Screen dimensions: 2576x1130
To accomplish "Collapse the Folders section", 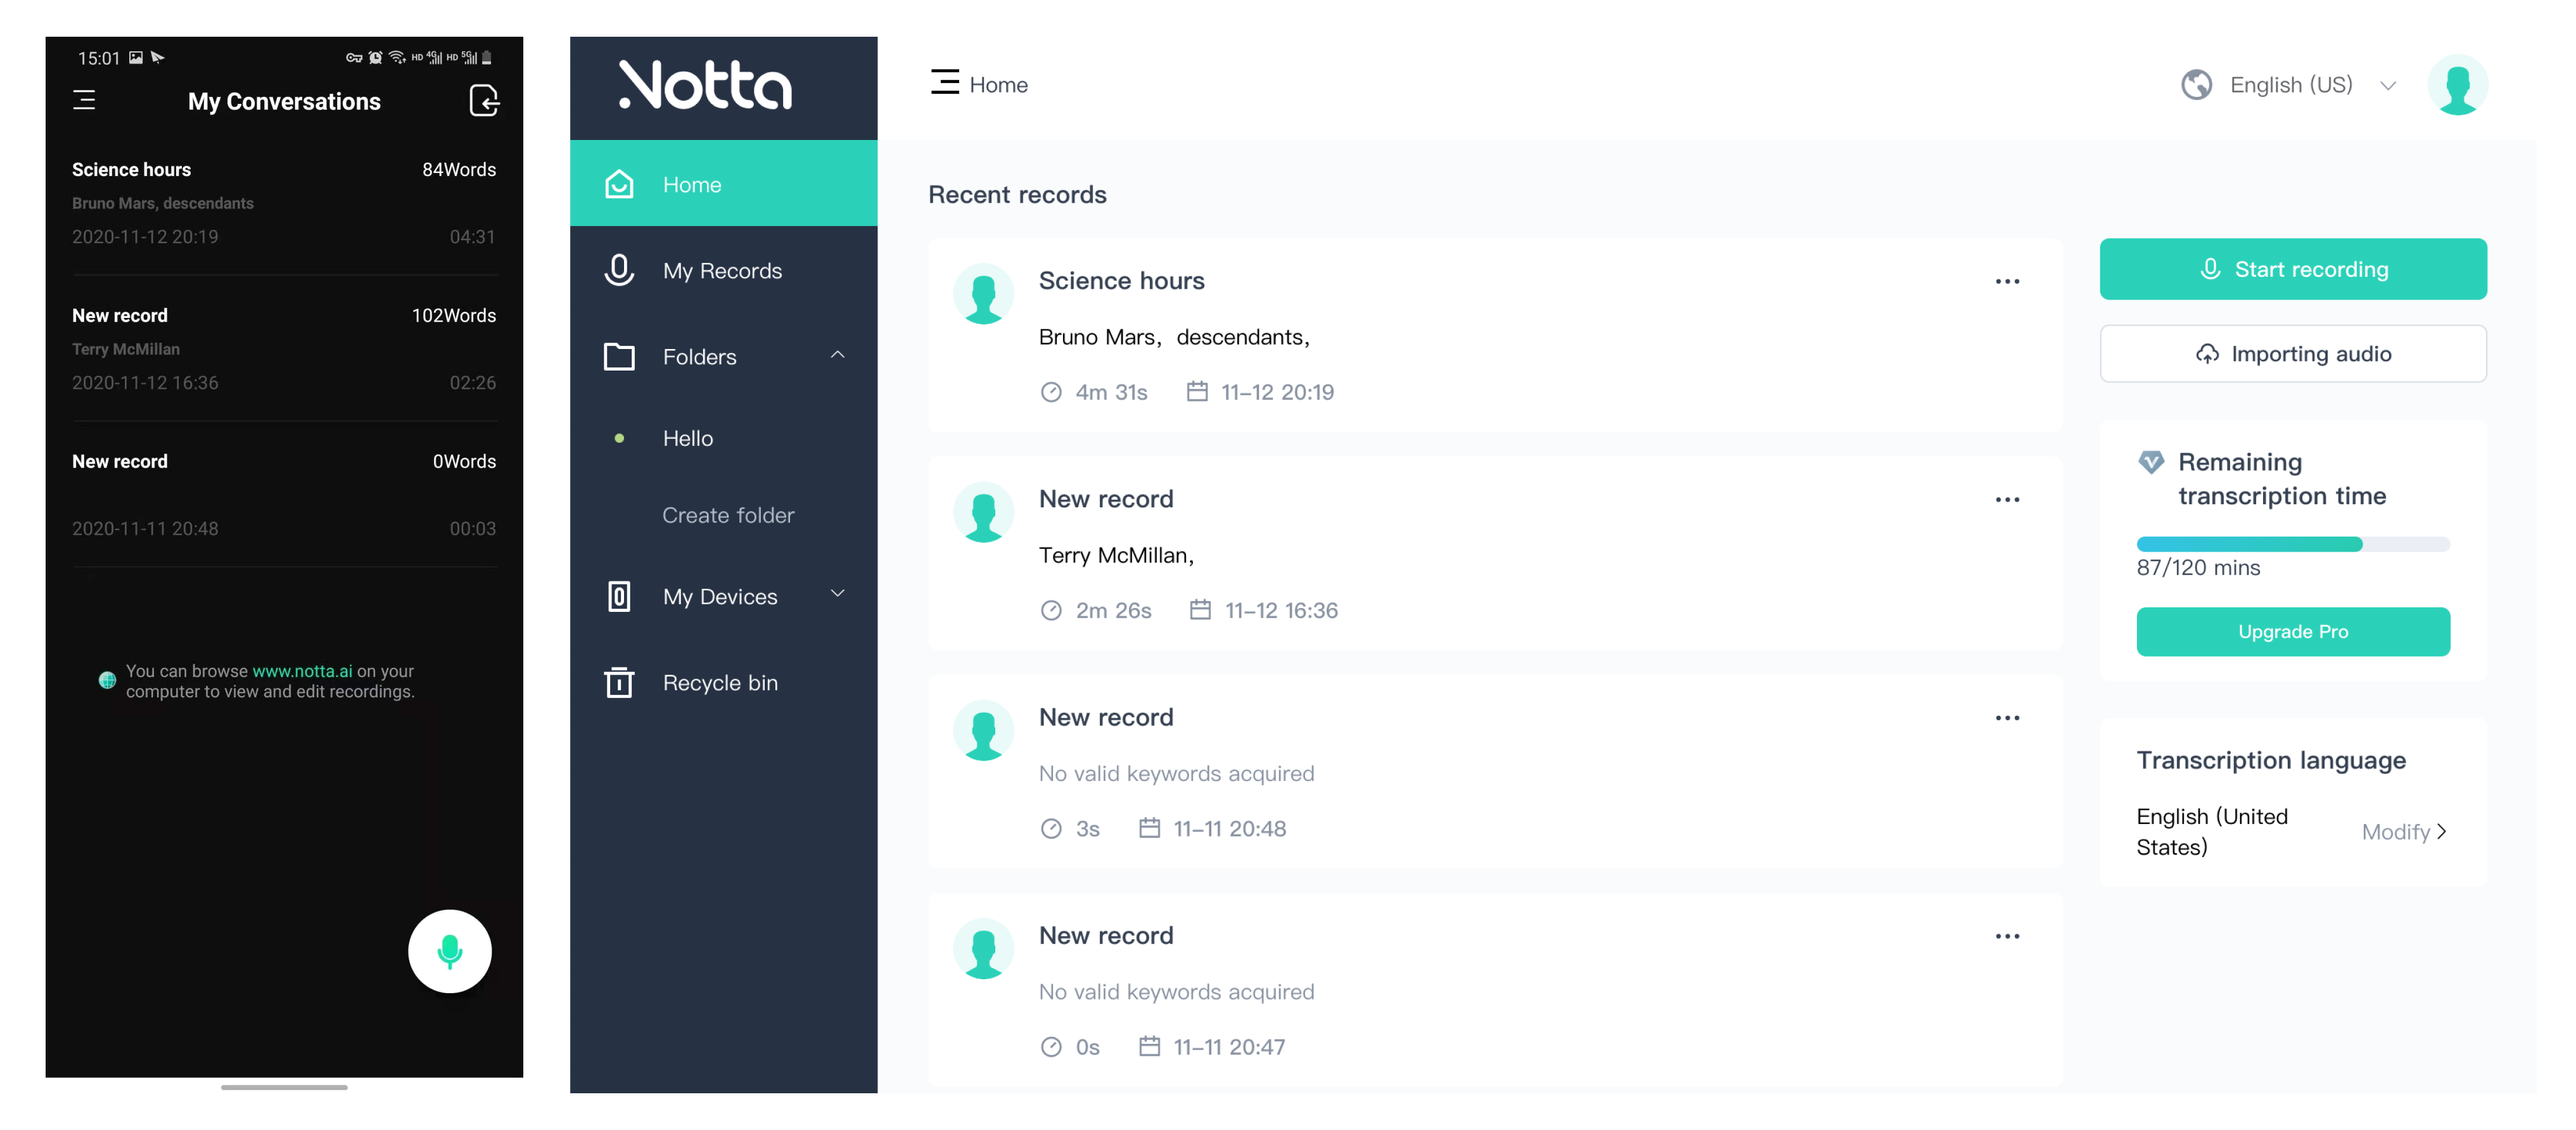I will click(838, 355).
